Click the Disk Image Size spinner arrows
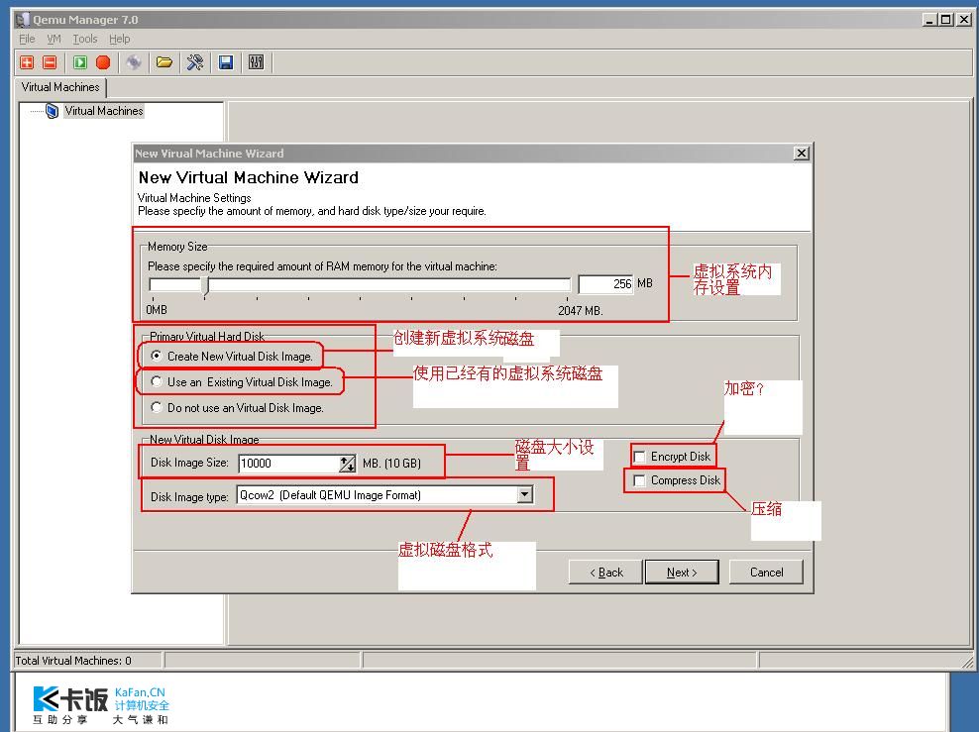Viewport: 979px width, 732px height. click(x=348, y=463)
